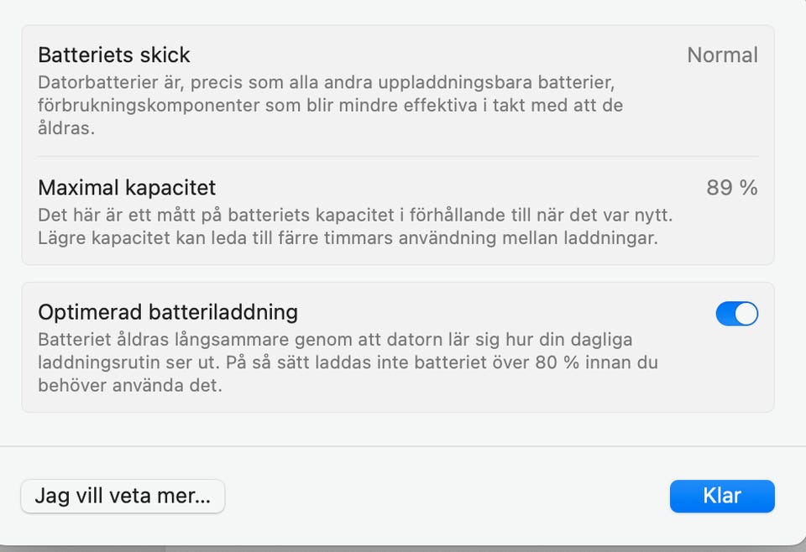Viewport: 806px width, 552px height.
Task: Click the line starting Det här är ett mått
Action: point(354,216)
